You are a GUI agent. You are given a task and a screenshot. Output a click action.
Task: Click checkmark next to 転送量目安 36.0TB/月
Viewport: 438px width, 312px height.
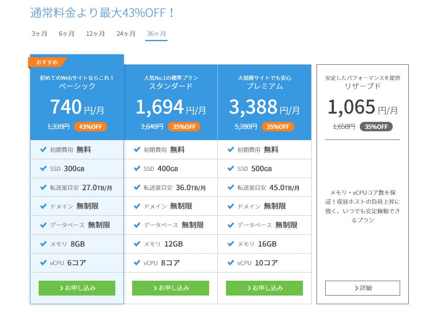coord(137,187)
